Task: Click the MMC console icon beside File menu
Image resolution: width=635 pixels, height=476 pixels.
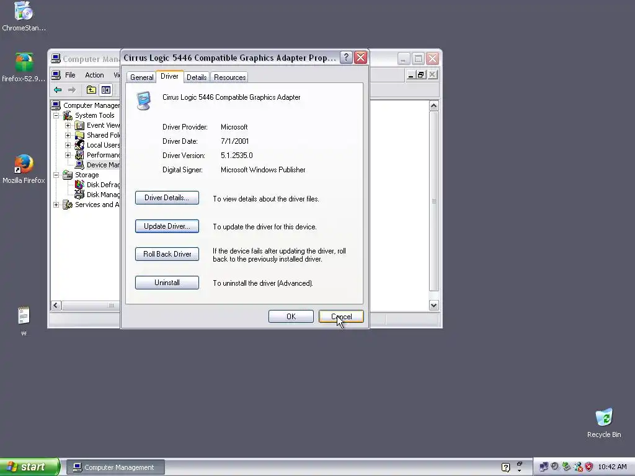Action: 56,75
